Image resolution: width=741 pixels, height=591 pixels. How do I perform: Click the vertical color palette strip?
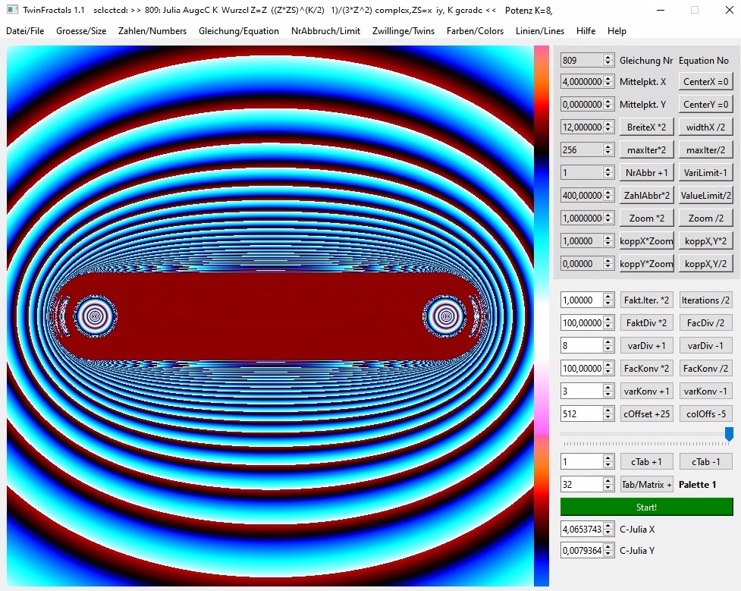pyautogui.click(x=542, y=316)
